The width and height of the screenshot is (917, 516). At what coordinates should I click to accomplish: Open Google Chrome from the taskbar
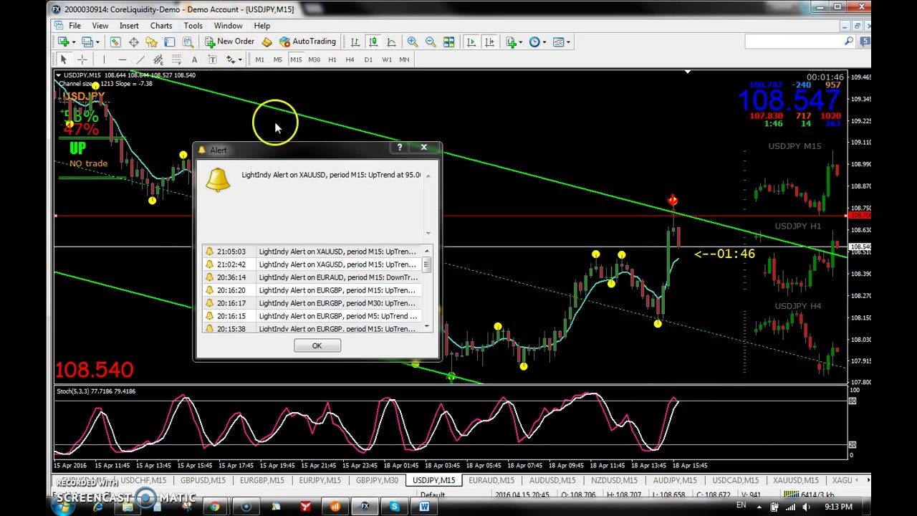214,507
